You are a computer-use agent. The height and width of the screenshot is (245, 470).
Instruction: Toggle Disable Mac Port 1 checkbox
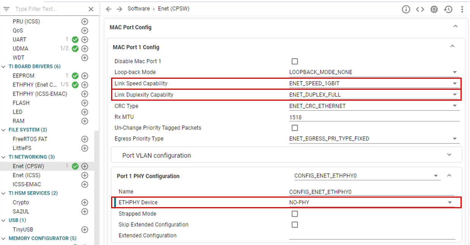tap(295, 61)
